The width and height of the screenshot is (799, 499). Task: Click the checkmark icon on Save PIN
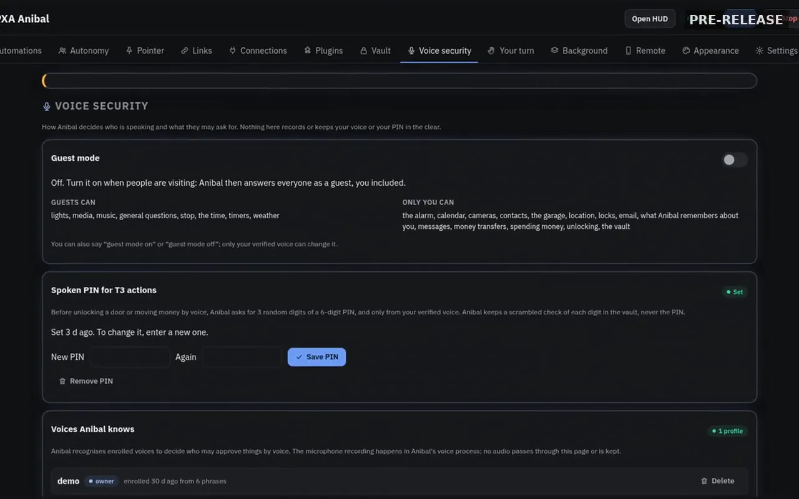299,357
